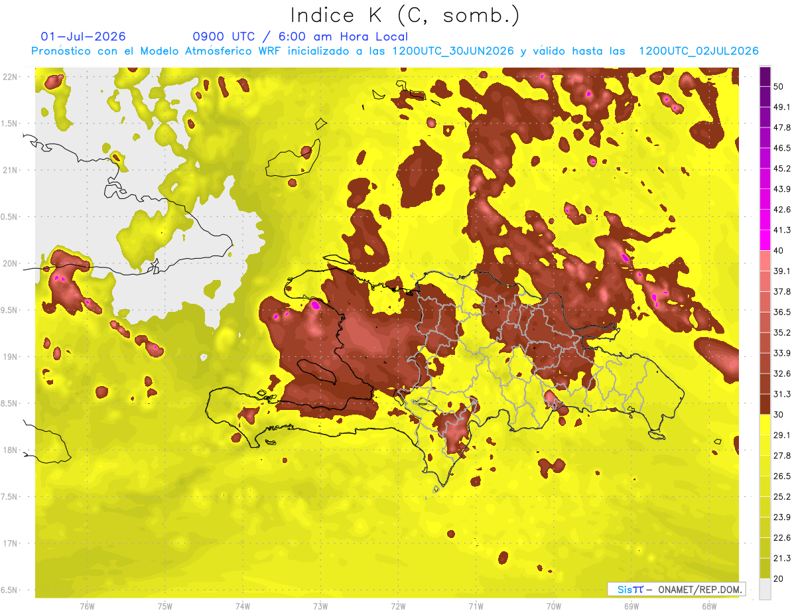Click the '17N' latitude label
The width and height of the screenshot is (796, 615).
pyautogui.click(x=11, y=543)
